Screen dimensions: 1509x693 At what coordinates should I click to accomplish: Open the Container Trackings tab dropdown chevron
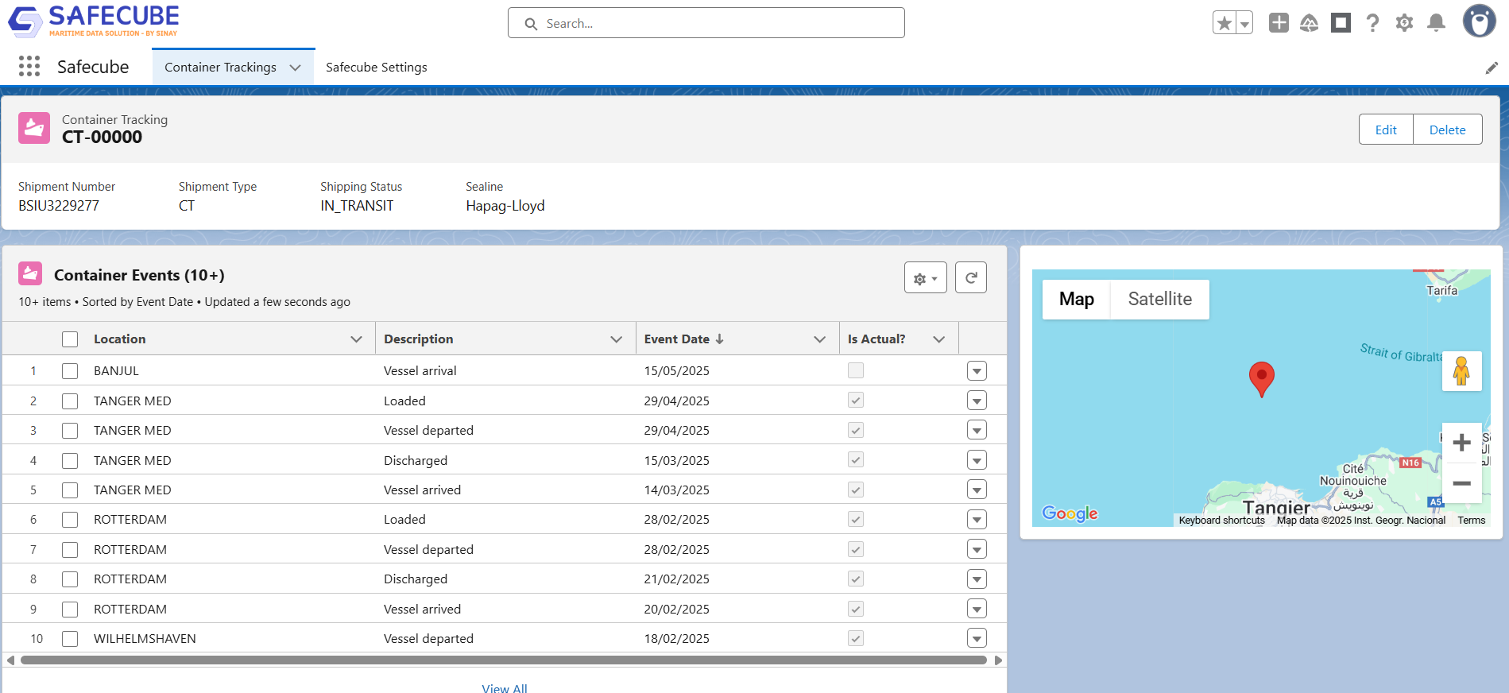[x=296, y=68]
